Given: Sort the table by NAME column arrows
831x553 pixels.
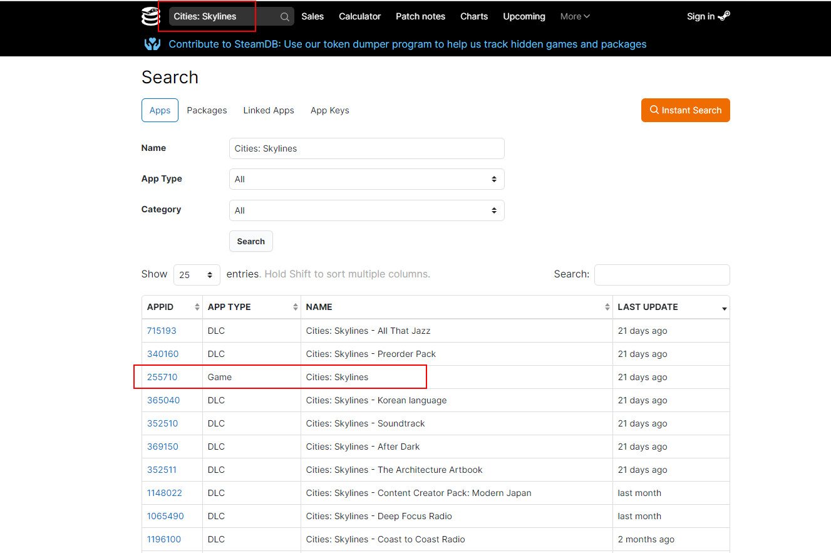Looking at the screenshot, I should click(x=607, y=307).
